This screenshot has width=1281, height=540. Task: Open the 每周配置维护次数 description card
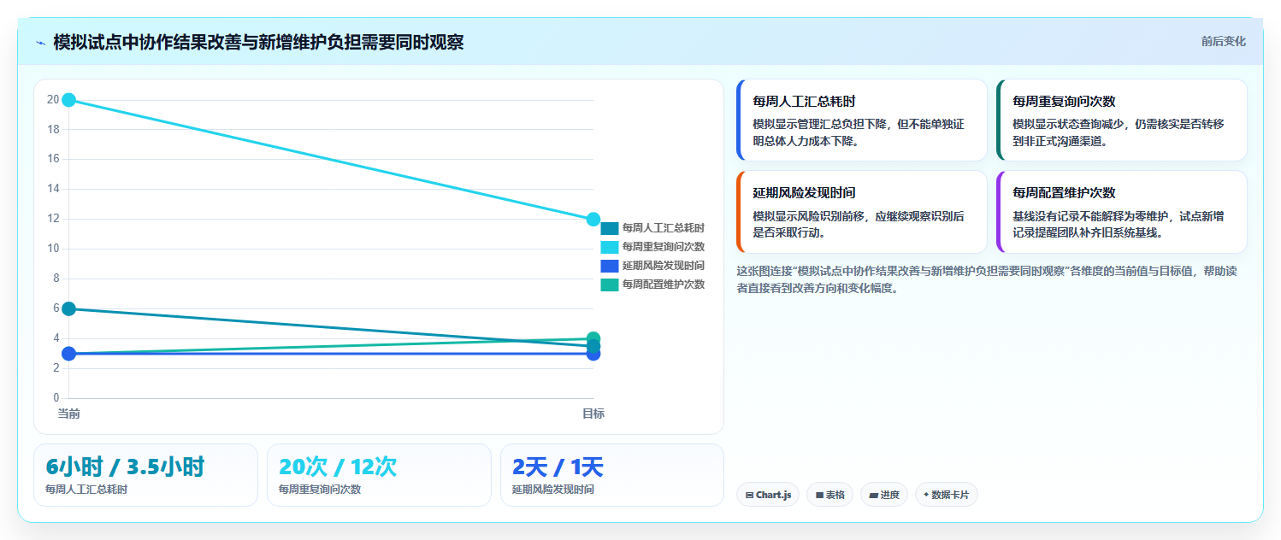click(1122, 212)
